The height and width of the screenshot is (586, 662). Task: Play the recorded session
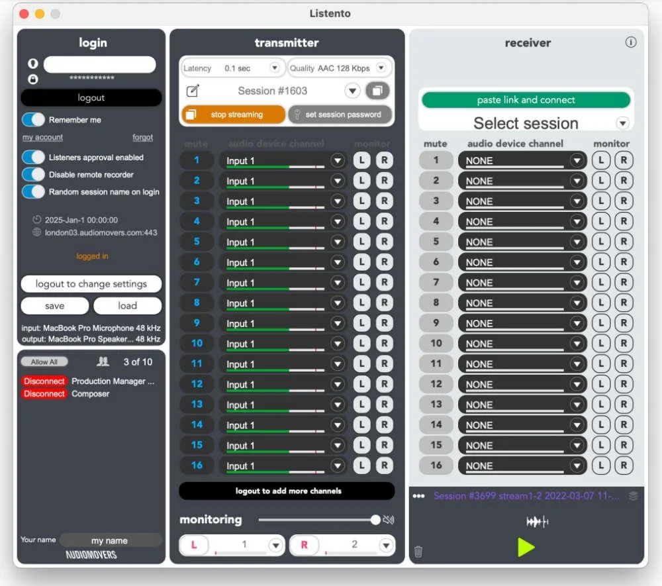coord(526,548)
